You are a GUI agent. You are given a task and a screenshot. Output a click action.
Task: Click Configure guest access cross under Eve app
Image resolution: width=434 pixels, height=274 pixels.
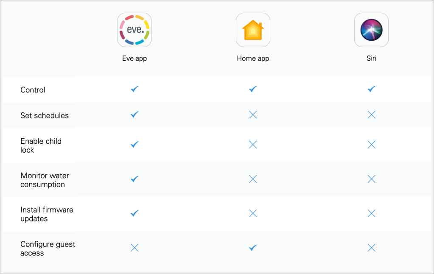(x=134, y=248)
